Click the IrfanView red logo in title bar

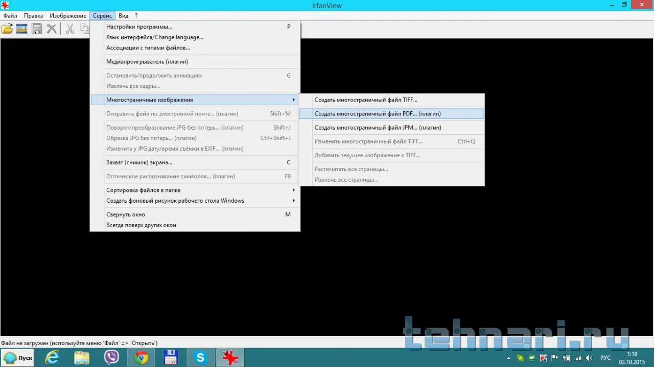point(5,5)
